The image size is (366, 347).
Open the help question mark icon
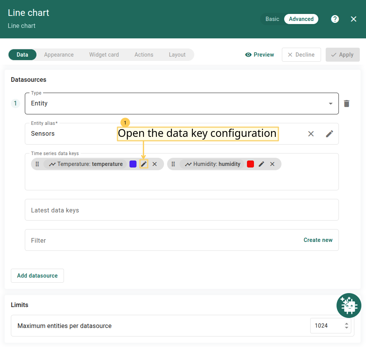(x=335, y=19)
